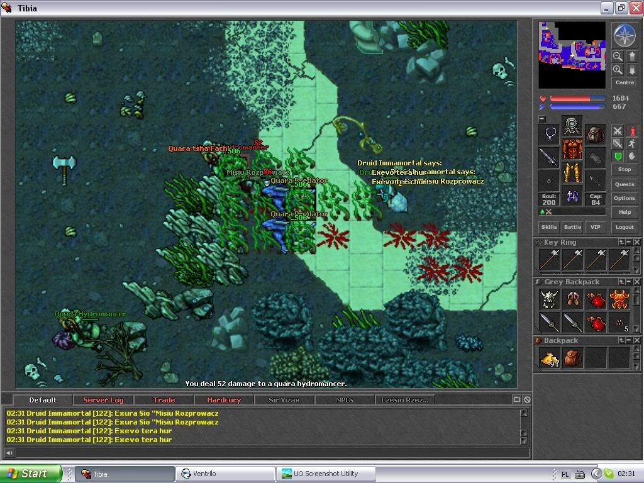Viewport: 644px width, 483px height.
Task: Zoom out the minimap
Action: click(x=618, y=56)
